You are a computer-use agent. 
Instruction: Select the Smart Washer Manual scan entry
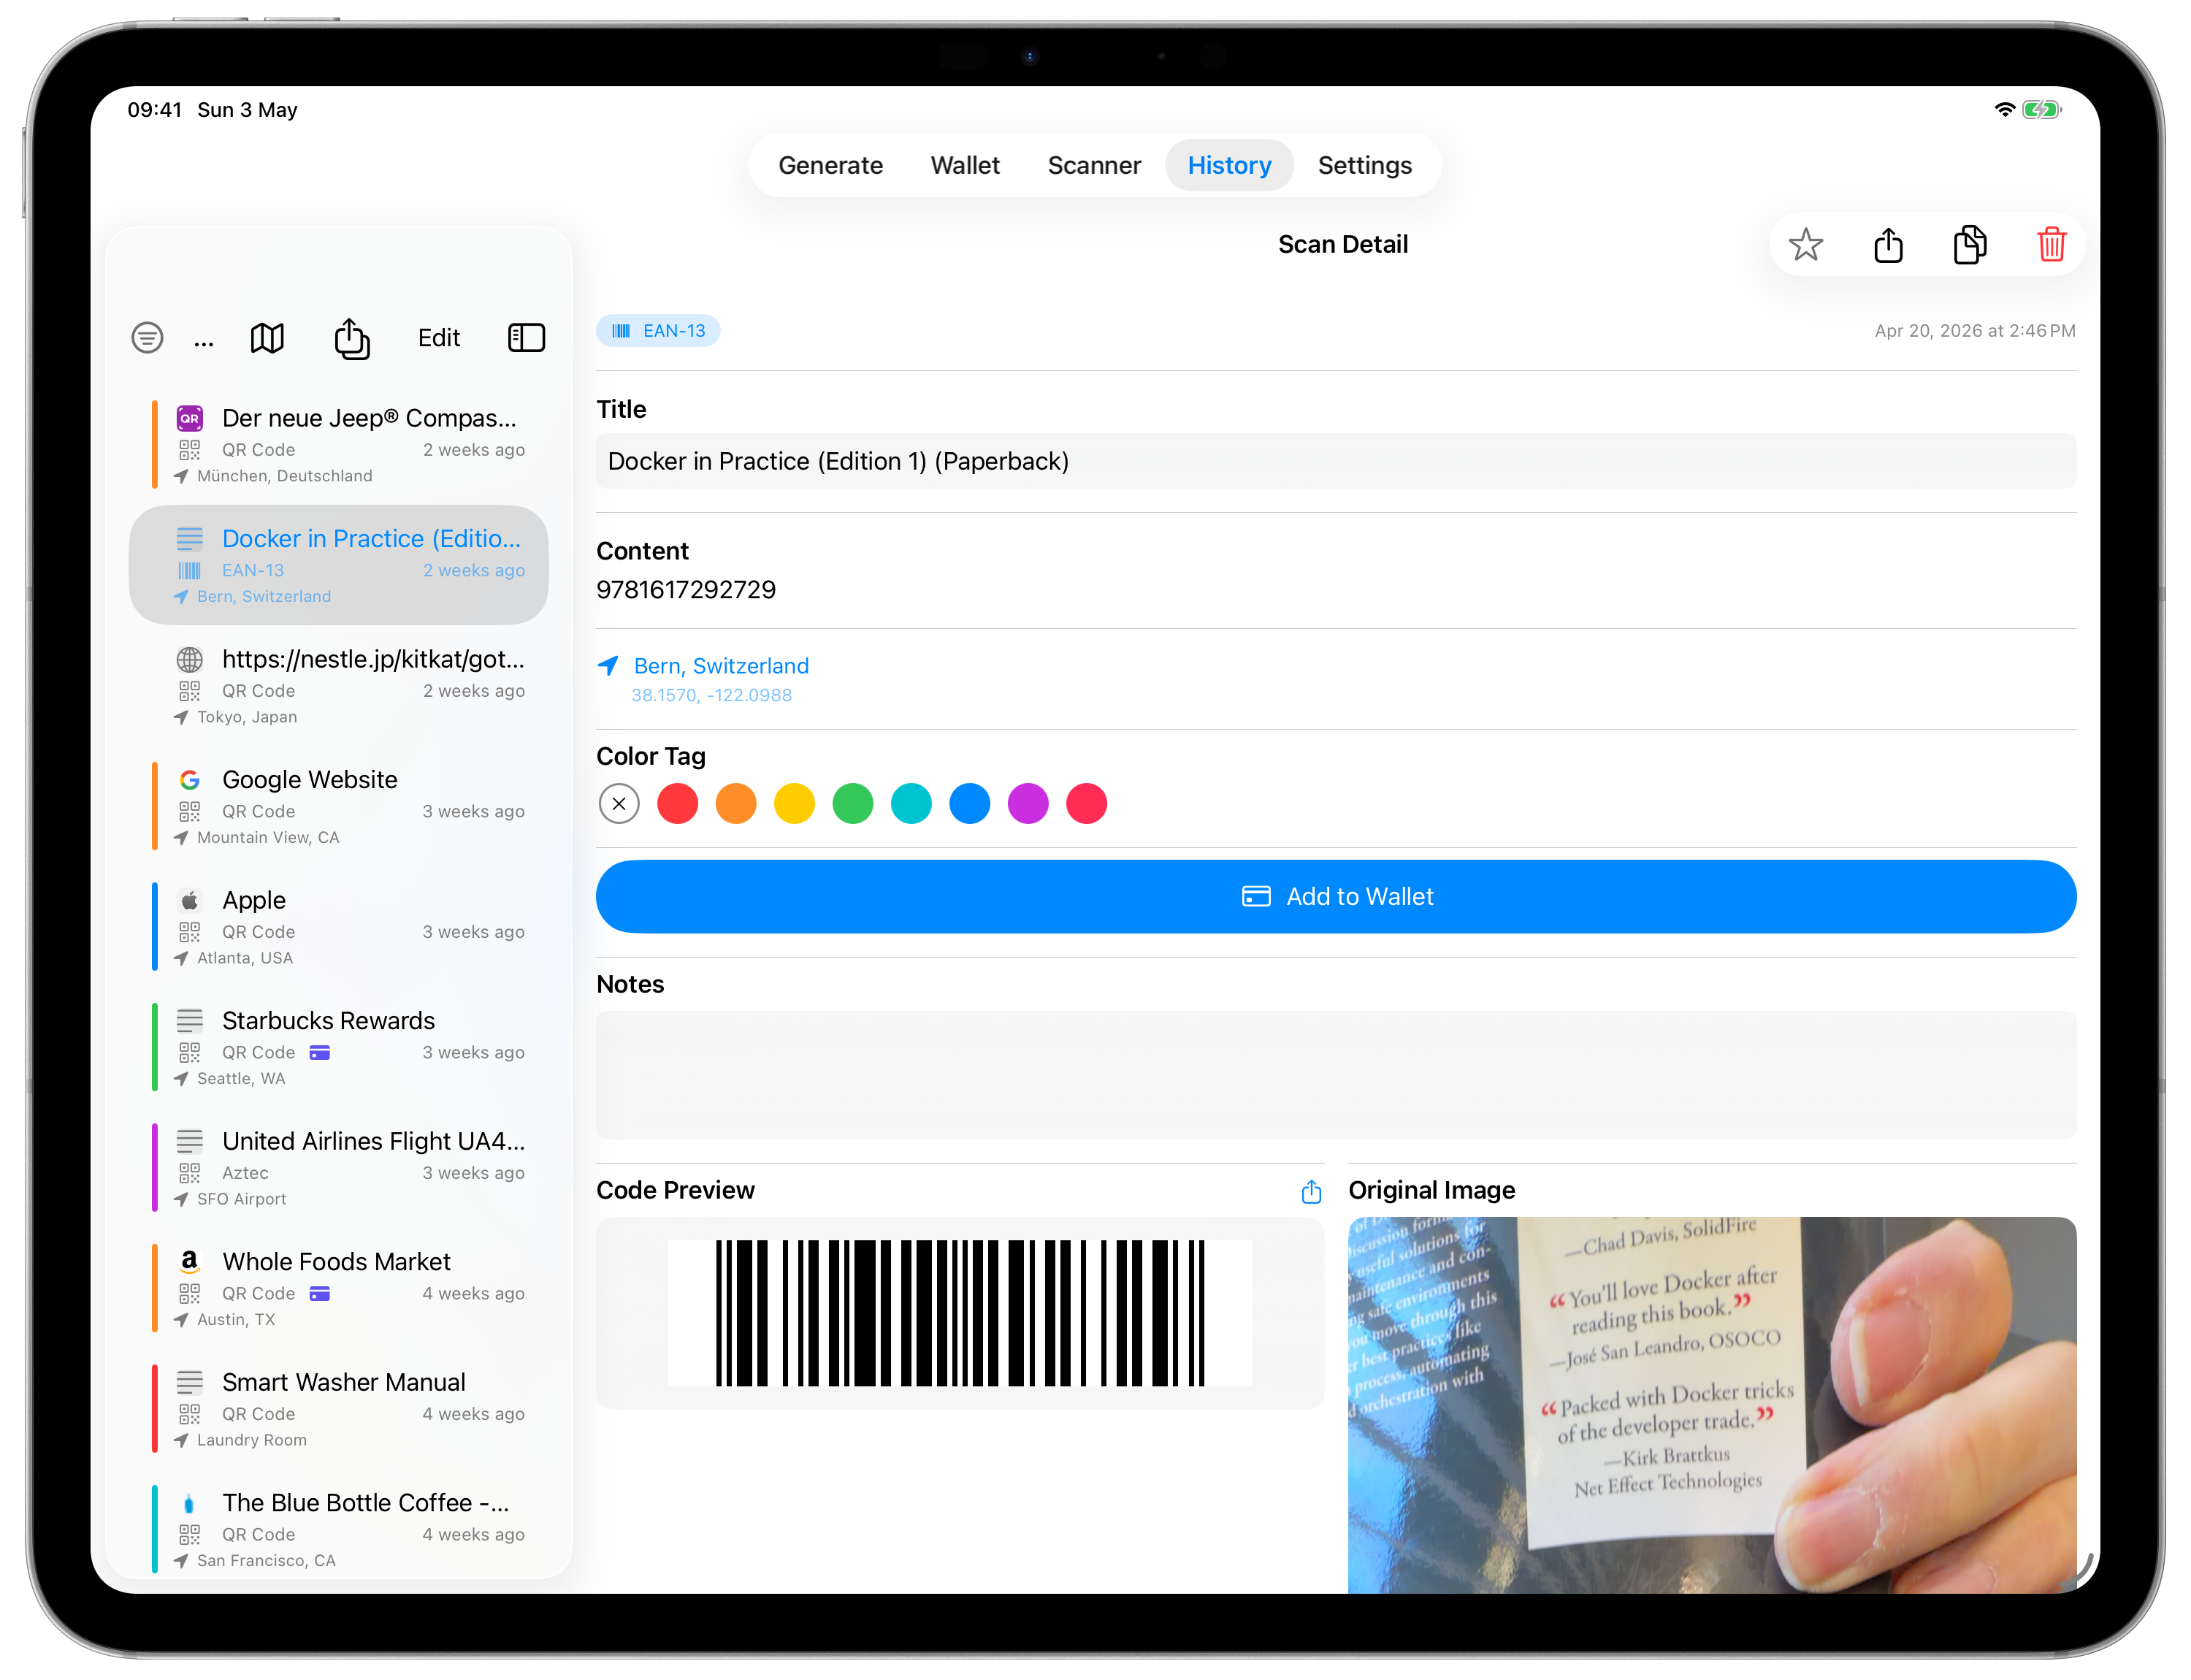coord(339,1409)
